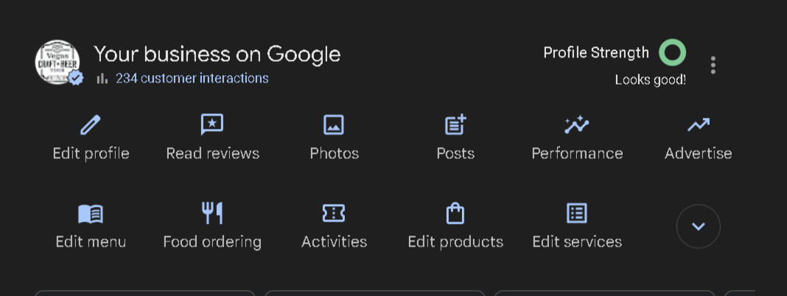
Task: Select Edit services list icon
Action: [x=577, y=214]
